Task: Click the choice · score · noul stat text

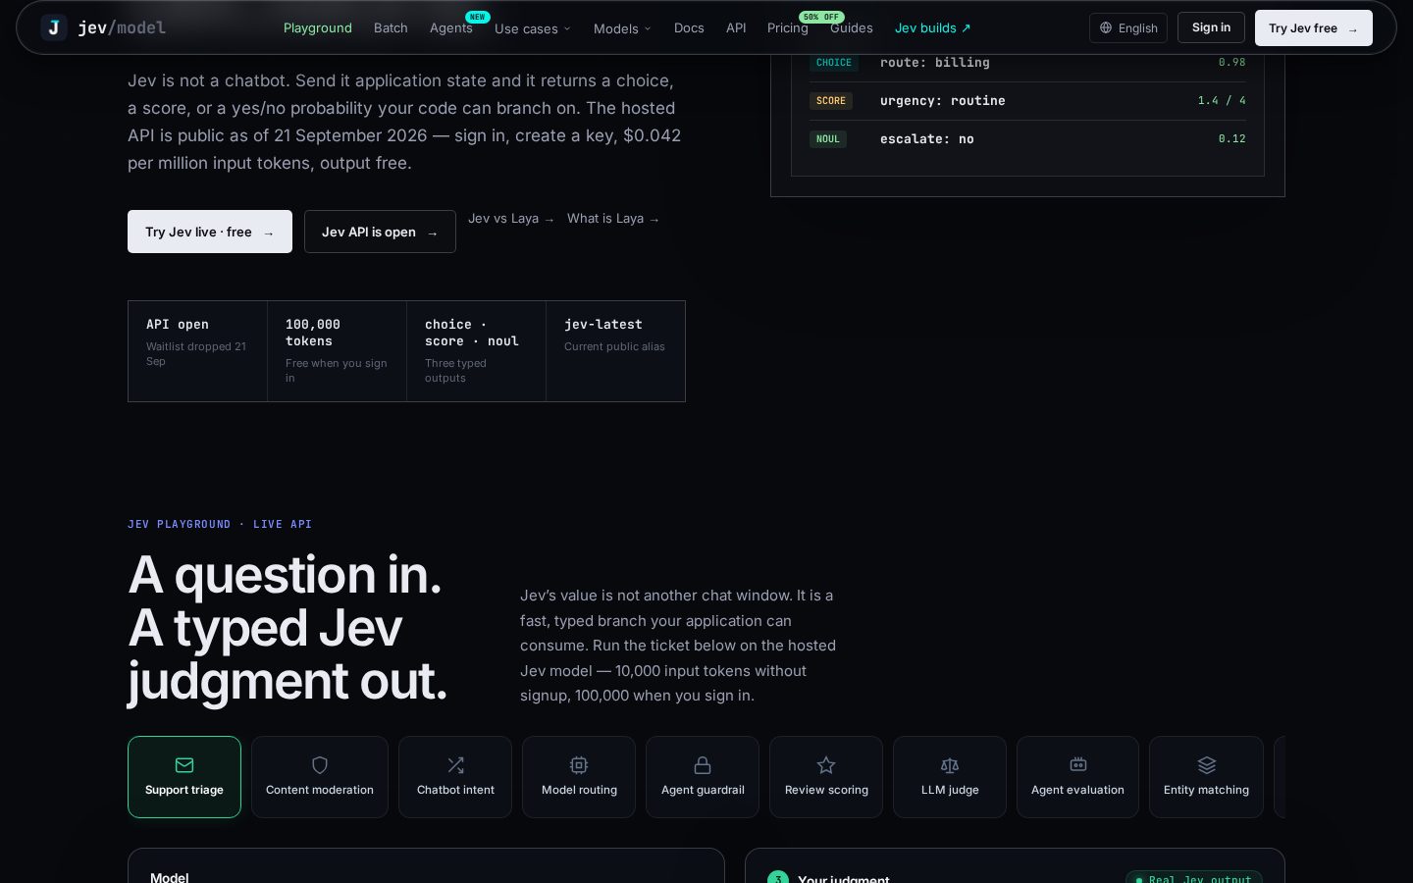Action: click(472, 333)
